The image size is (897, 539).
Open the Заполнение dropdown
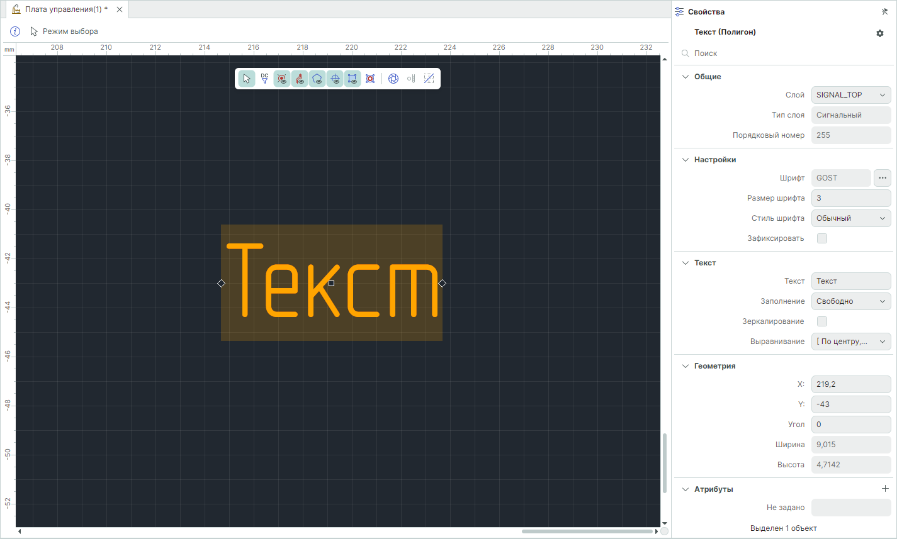click(850, 301)
